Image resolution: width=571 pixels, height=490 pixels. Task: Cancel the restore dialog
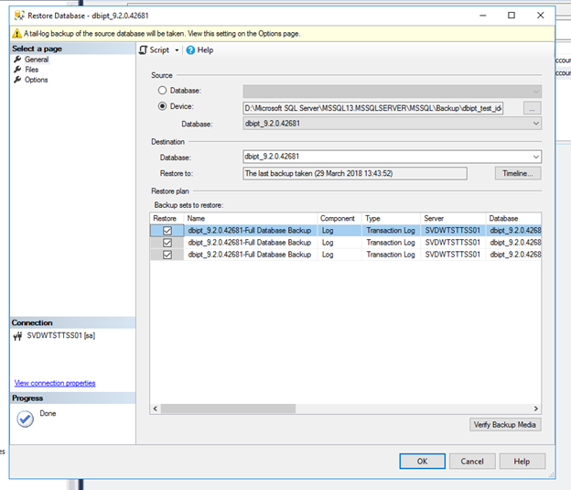tap(472, 462)
